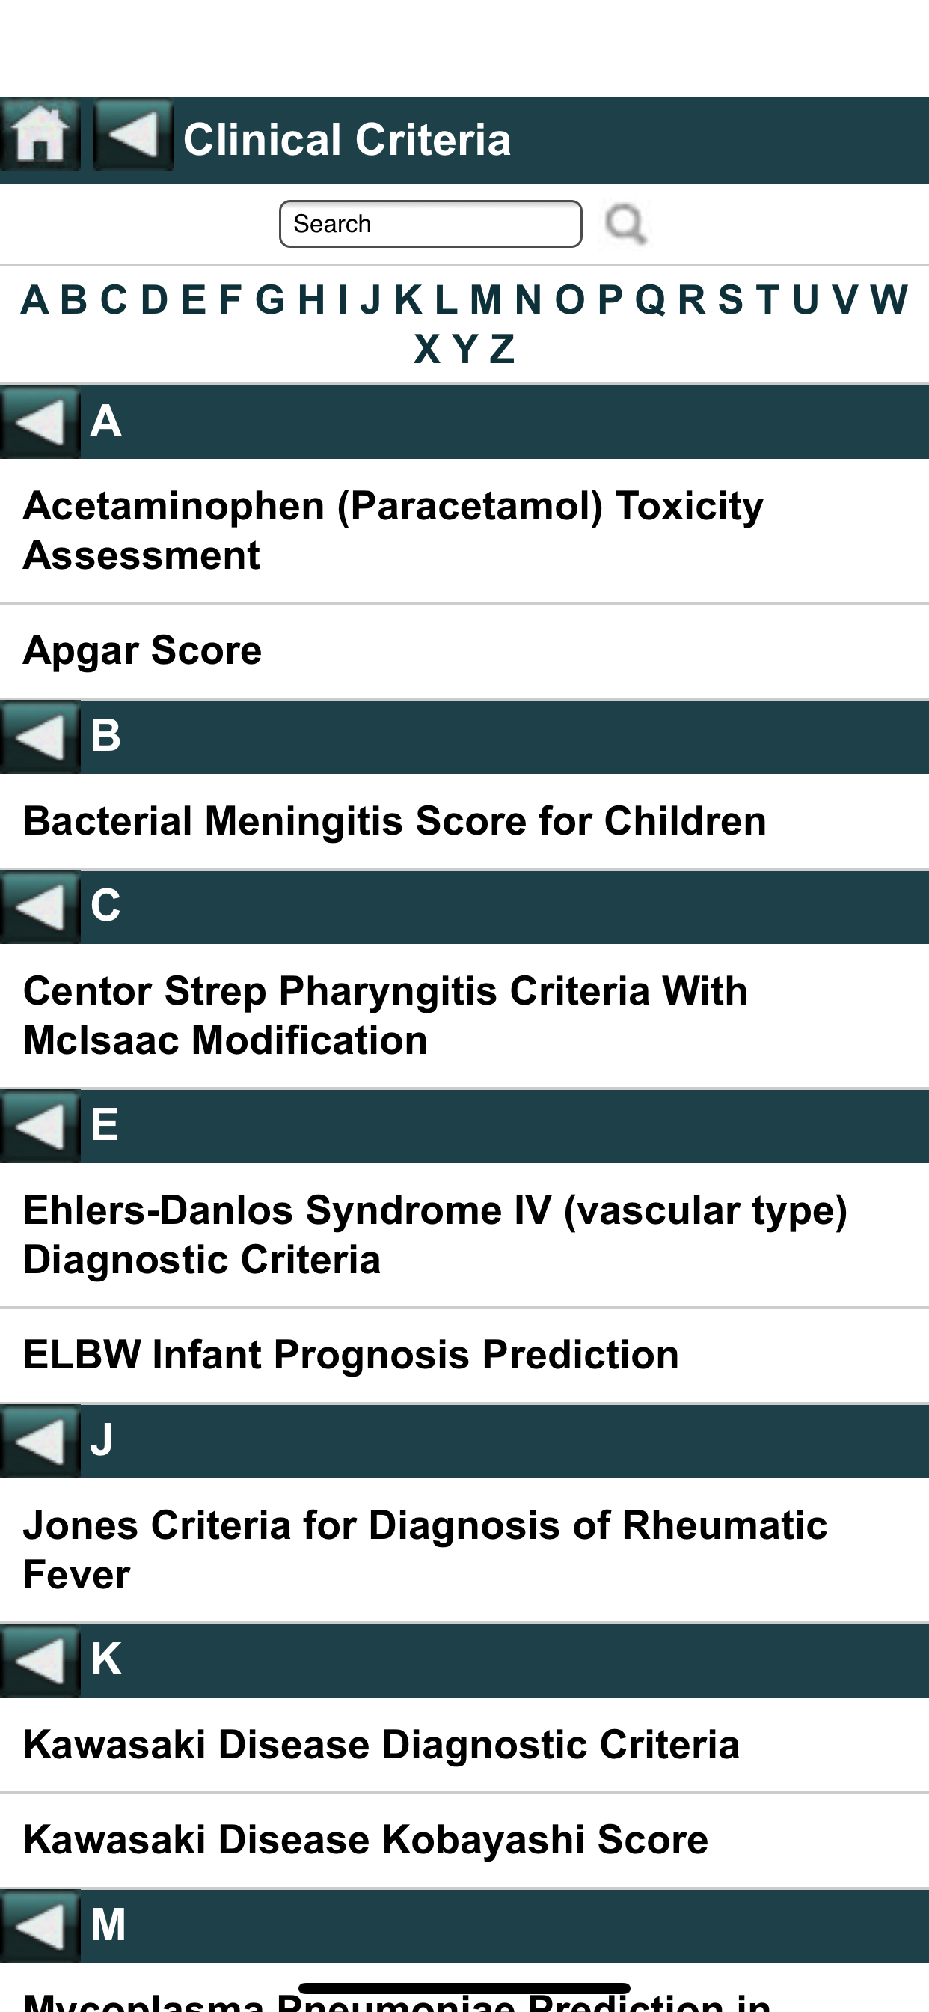Open Acetaminophen (Paracetamol) Toxicity Assessment
Screen dimensions: 929x2012
point(393,531)
